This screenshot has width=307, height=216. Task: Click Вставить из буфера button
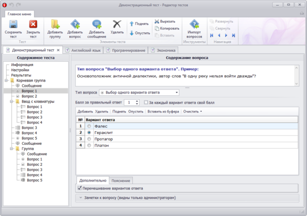[x=163, y=111]
